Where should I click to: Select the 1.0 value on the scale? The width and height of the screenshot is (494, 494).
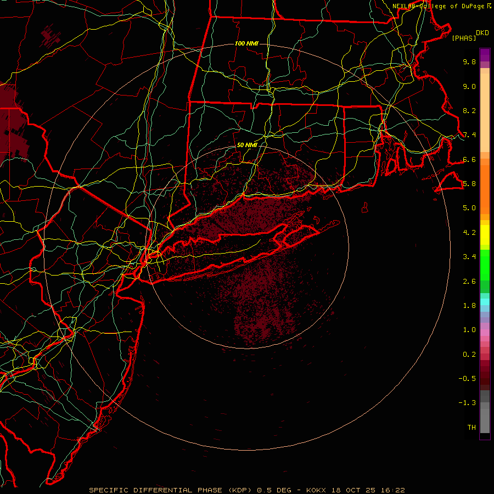[469, 330]
